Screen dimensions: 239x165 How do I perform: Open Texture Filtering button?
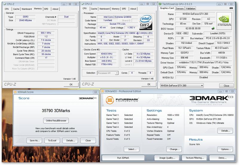tap(194, 158)
